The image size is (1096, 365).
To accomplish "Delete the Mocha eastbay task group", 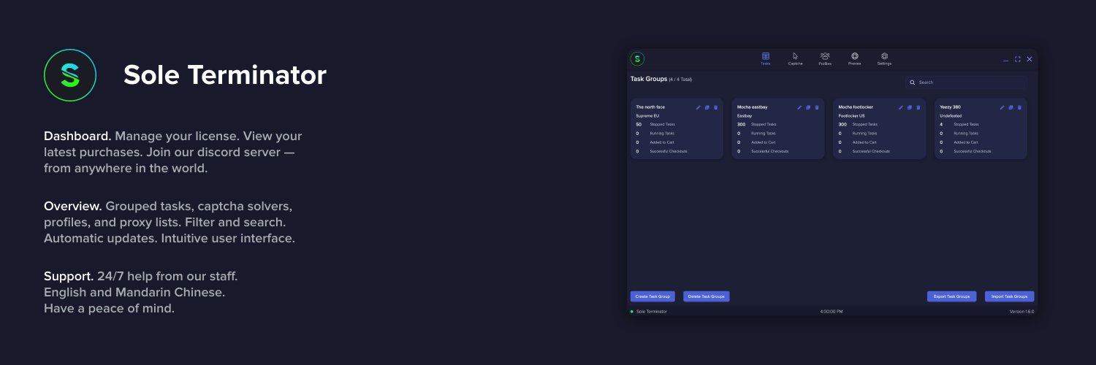I will 817,107.
